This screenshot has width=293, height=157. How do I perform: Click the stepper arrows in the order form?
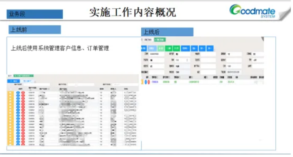187,60
